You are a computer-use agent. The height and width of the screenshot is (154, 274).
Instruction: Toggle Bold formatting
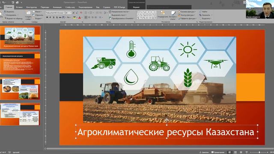[x=47, y=18]
